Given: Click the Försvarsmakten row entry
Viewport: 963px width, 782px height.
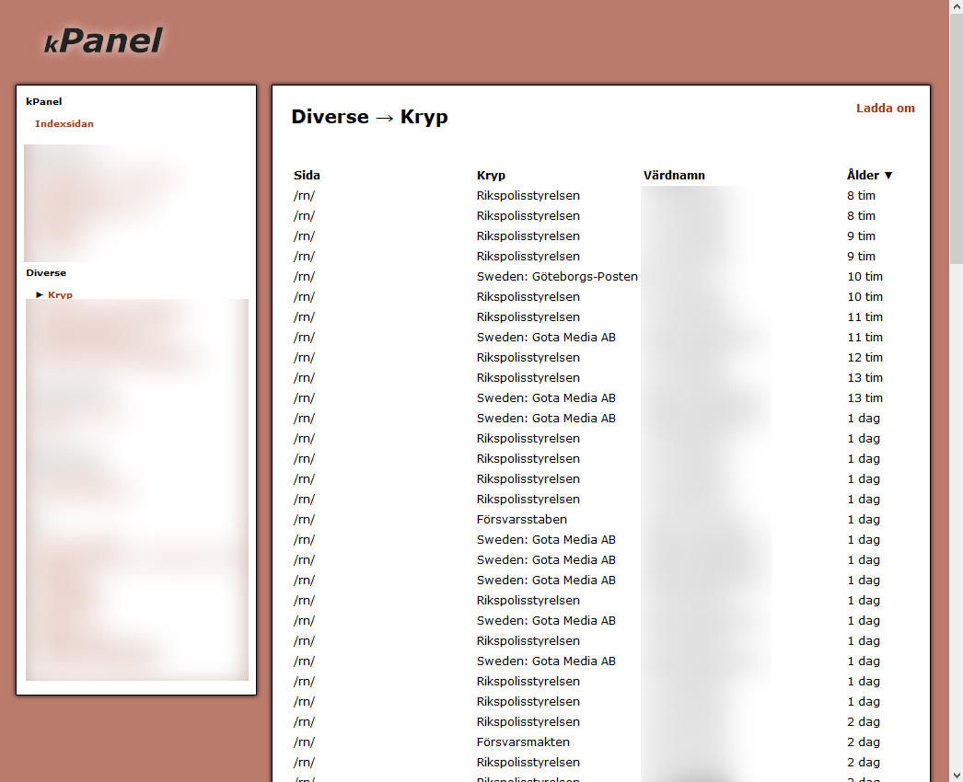Looking at the screenshot, I should [523, 742].
